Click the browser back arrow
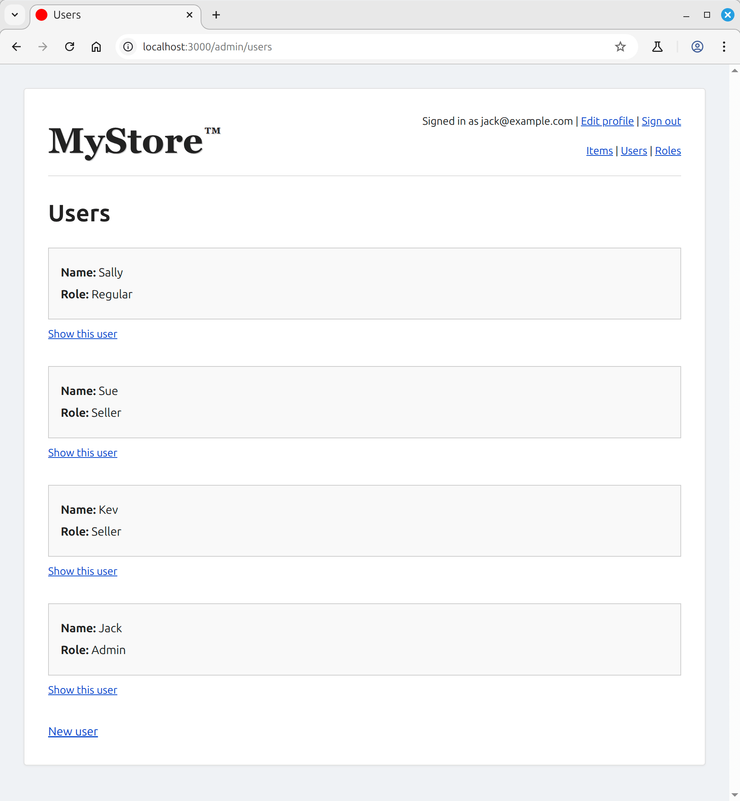Viewport: 740px width, 801px height. 16,47
